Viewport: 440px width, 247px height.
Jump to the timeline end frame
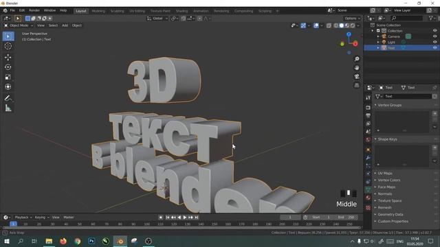point(197,217)
